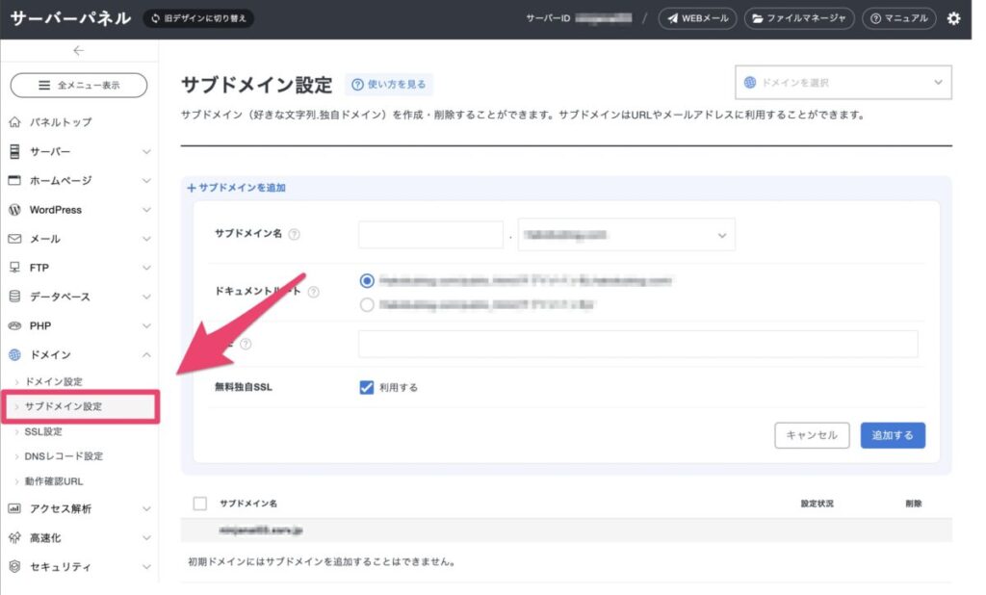The image size is (986, 595).
Task: Open ファイルマネージャ from the header
Action: [799, 18]
